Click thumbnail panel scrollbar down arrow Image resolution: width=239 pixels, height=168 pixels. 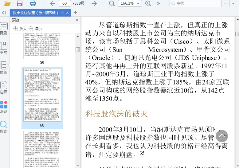[x=78, y=166]
